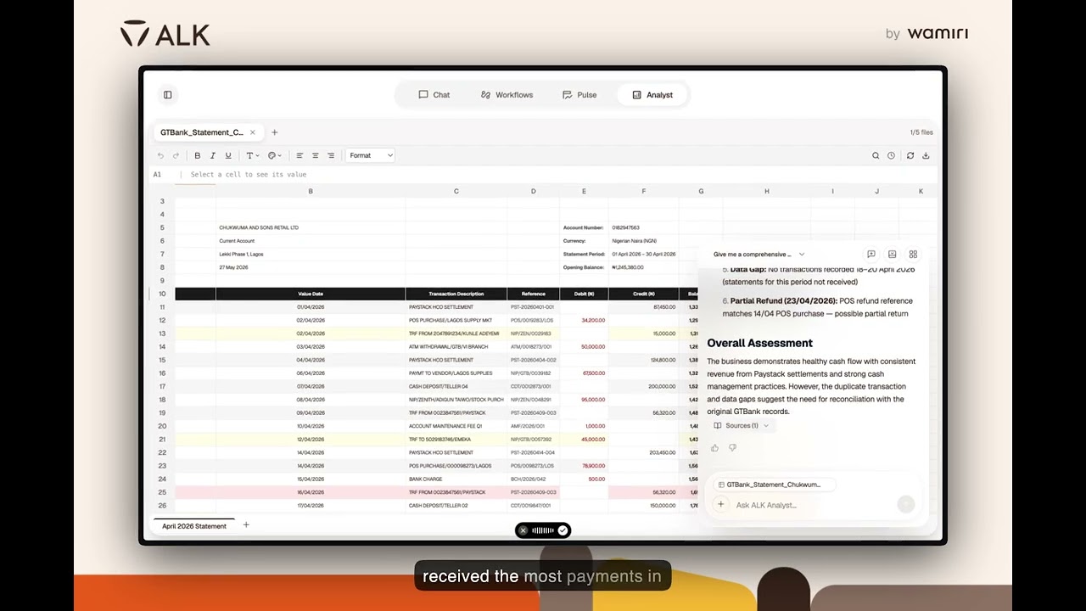The width and height of the screenshot is (1086, 611).
Task: Select the Analyst tab
Action: point(652,95)
